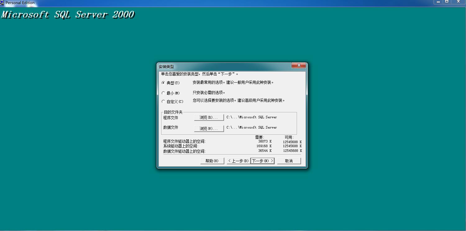Minimize the SQL Server setup window
This screenshot has width=466, height=231.
pyautogui.click(x=438, y=2)
